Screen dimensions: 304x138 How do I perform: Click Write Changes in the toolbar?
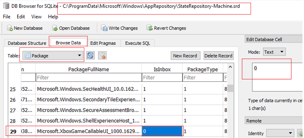tap(119, 28)
